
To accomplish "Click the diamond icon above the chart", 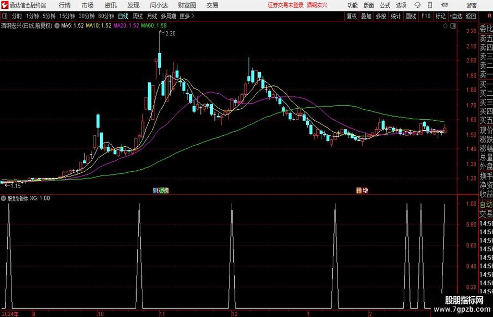I will [x=445, y=26].
